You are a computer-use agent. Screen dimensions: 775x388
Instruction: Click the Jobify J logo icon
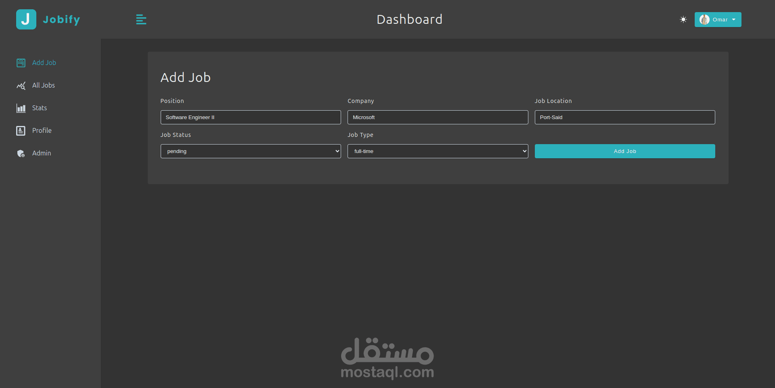pos(26,19)
